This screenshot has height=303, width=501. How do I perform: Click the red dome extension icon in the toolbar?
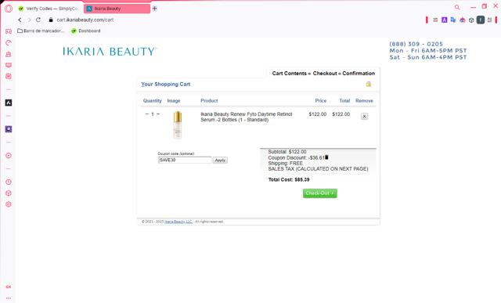point(463,20)
